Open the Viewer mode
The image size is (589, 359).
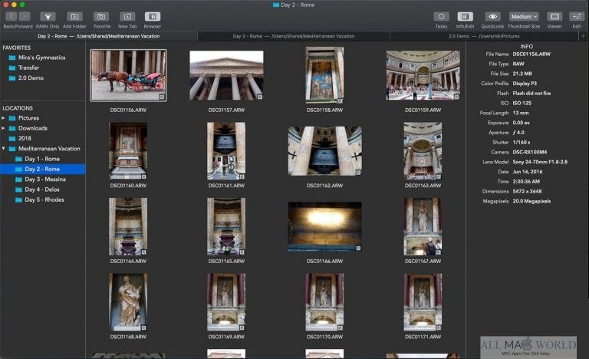tap(554, 16)
